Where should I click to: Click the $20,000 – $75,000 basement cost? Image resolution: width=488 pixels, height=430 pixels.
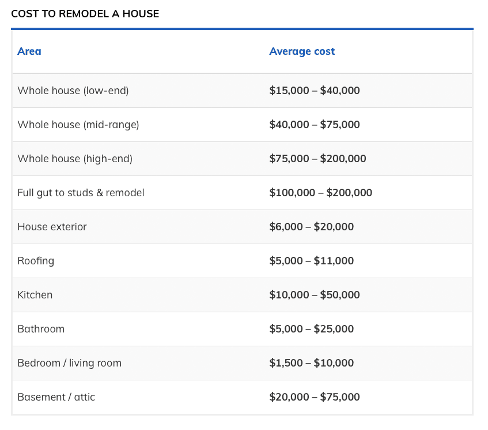[314, 397]
